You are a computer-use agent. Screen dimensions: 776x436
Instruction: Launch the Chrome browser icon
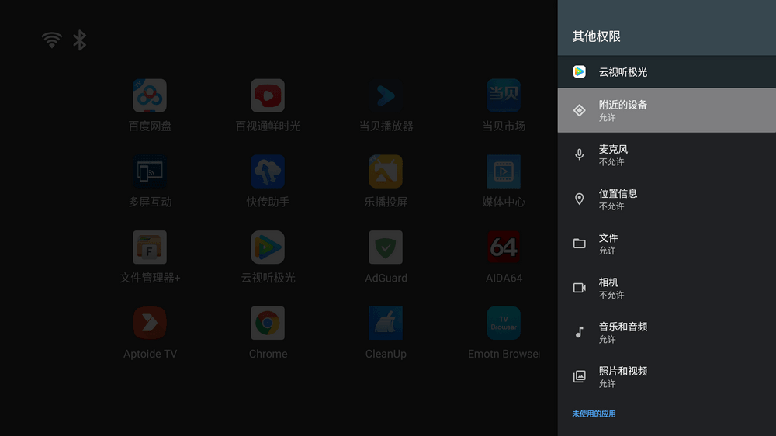(x=268, y=324)
